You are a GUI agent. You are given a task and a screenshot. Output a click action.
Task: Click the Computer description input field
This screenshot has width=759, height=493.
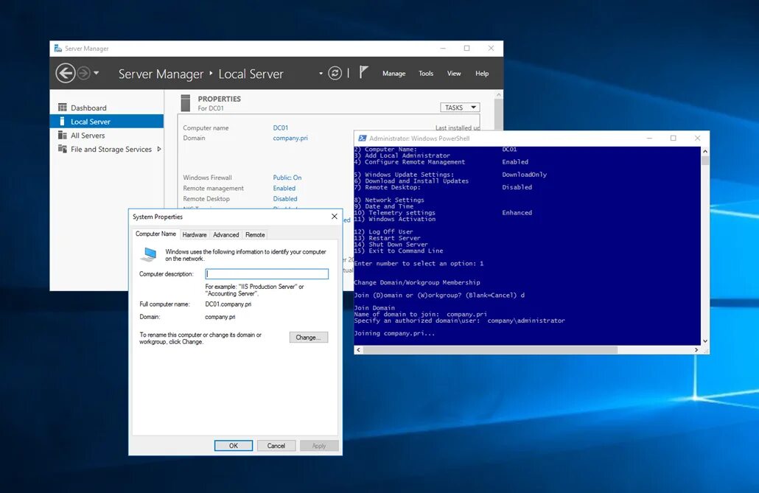[267, 274]
